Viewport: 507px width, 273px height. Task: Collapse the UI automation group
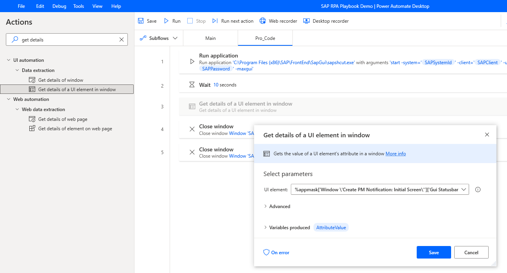click(x=9, y=60)
